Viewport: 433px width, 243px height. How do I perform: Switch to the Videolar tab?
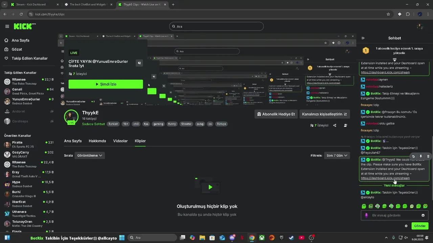120,141
